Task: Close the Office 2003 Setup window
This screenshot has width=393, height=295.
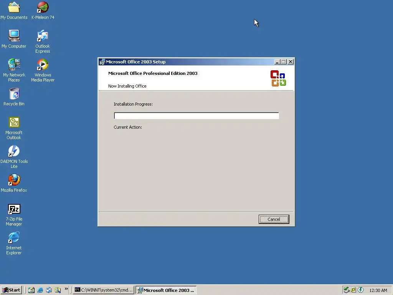Action: pos(291,62)
